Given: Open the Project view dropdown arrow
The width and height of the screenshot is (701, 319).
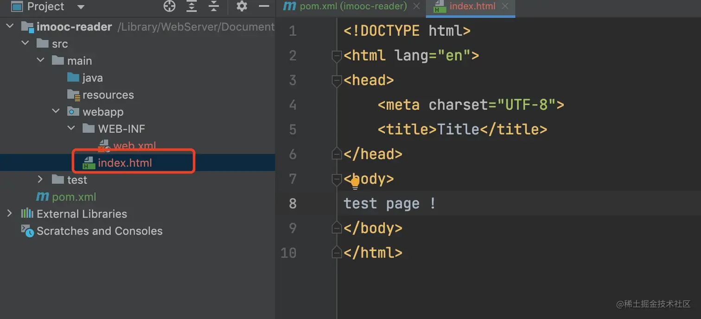Looking at the screenshot, I should coord(81,7).
